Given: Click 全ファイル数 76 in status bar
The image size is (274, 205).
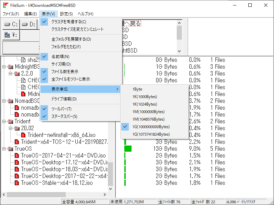Looking at the screenshot, I should (174, 202).
